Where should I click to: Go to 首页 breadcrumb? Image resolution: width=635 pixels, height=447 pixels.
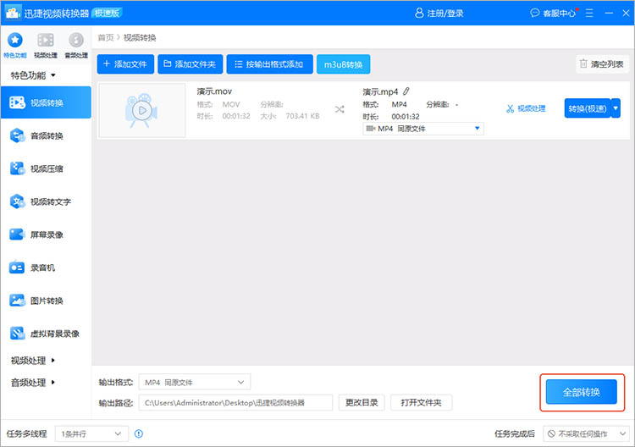click(106, 37)
